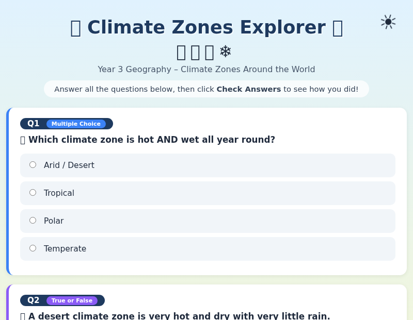
Task: Click the snowflake icon in the subtitle
Action: click(x=226, y=51)
